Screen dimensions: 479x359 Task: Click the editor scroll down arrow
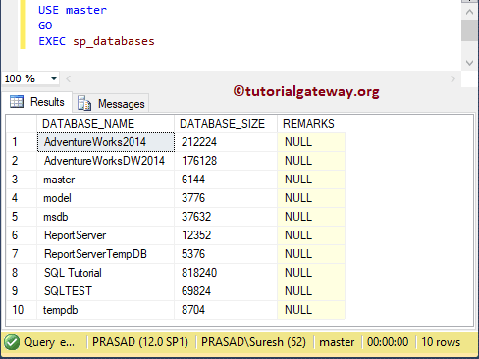pyautogui.click(x=469, y=63)
